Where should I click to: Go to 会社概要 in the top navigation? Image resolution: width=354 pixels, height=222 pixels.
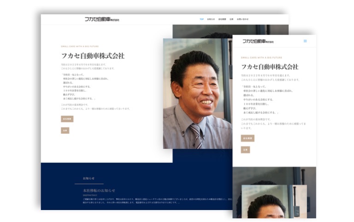point(222,19)
